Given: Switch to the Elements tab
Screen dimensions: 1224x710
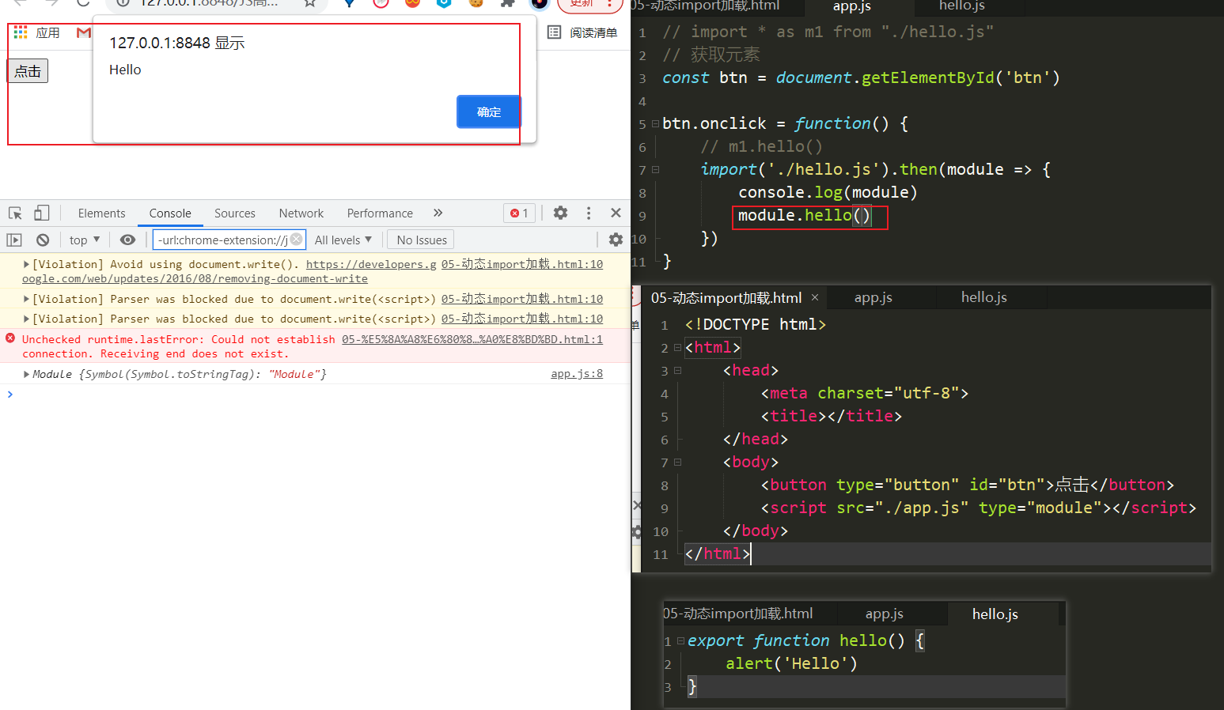Looking at the screenshot, I should click(x=101, y=213).
